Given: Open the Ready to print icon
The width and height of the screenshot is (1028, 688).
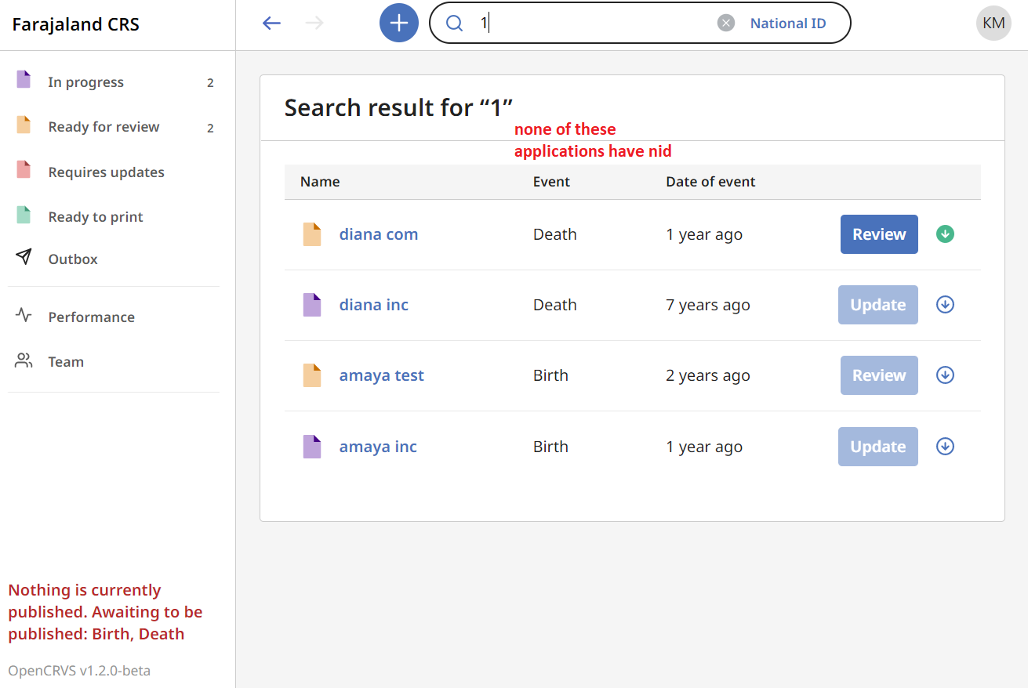Looking at the screenshot, I should [23, 215].
